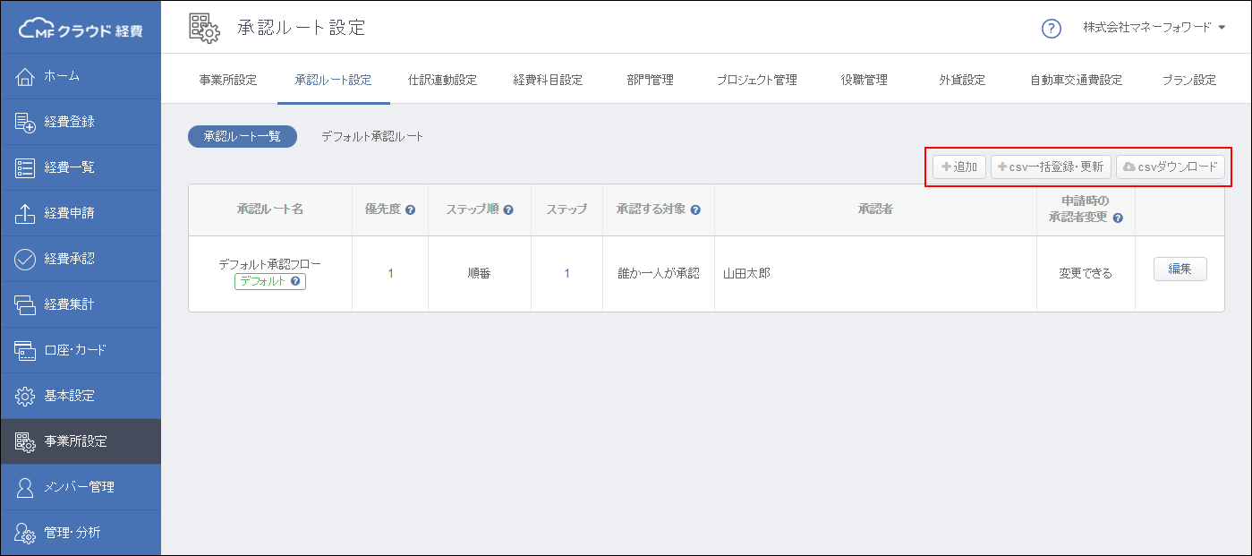This screenshot has height=556, width=1252.
Task: Open the 仕訳連動設定 tab
Action: coord(442,80)
